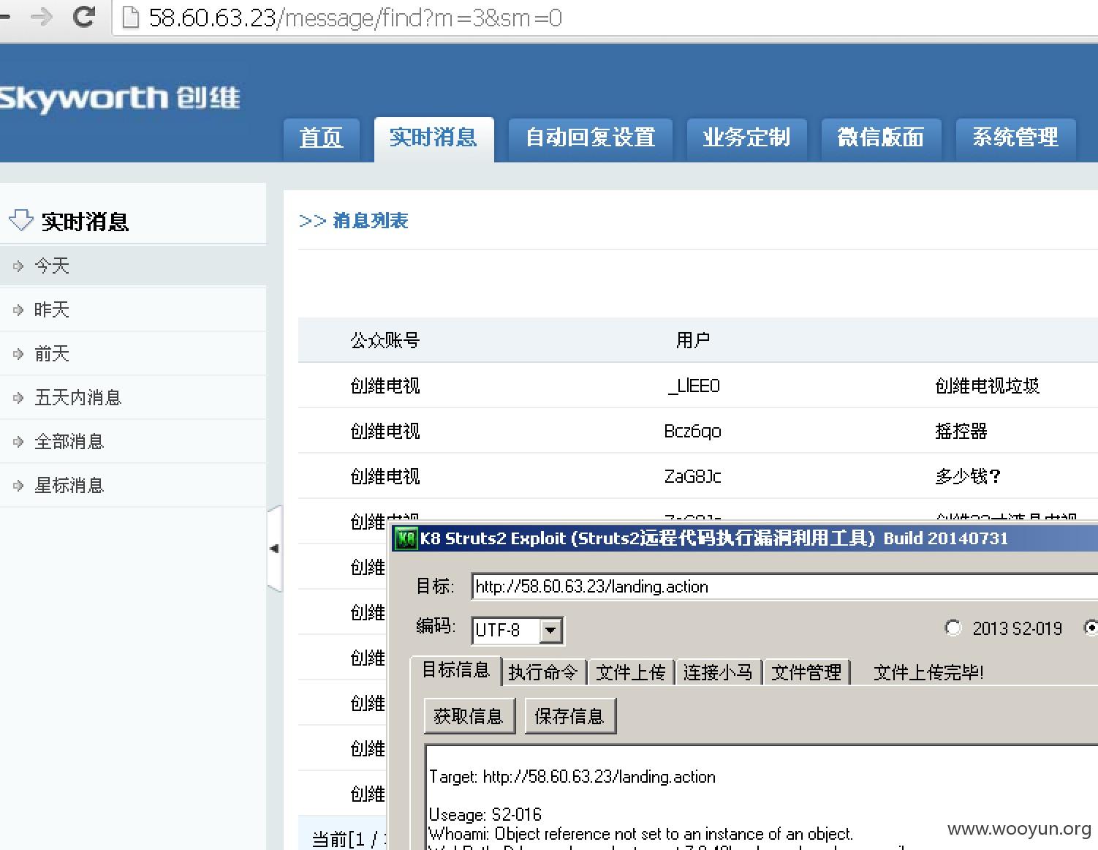This screenshot has height=850, width=1098.
Task: Click the 保存信息 button
Action: [x=569, y=716]
